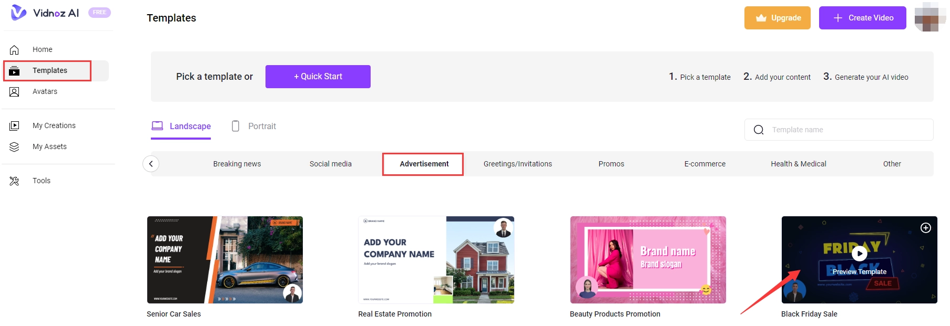Open the My Assets section
This screenshot has height=326, width=950.
point(49,146)
